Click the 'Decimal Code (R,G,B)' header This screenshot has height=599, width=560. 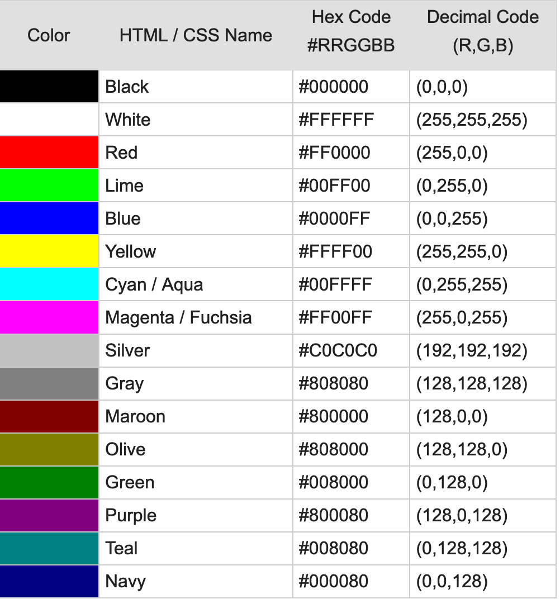click(483, 31)
